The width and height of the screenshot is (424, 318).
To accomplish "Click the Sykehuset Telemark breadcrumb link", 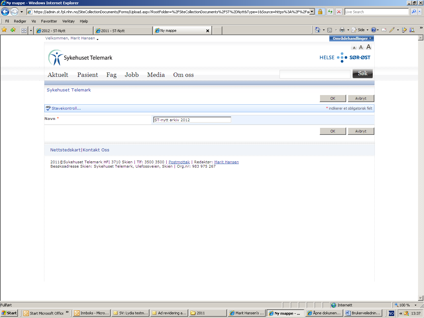I will (x=69, y=90).
